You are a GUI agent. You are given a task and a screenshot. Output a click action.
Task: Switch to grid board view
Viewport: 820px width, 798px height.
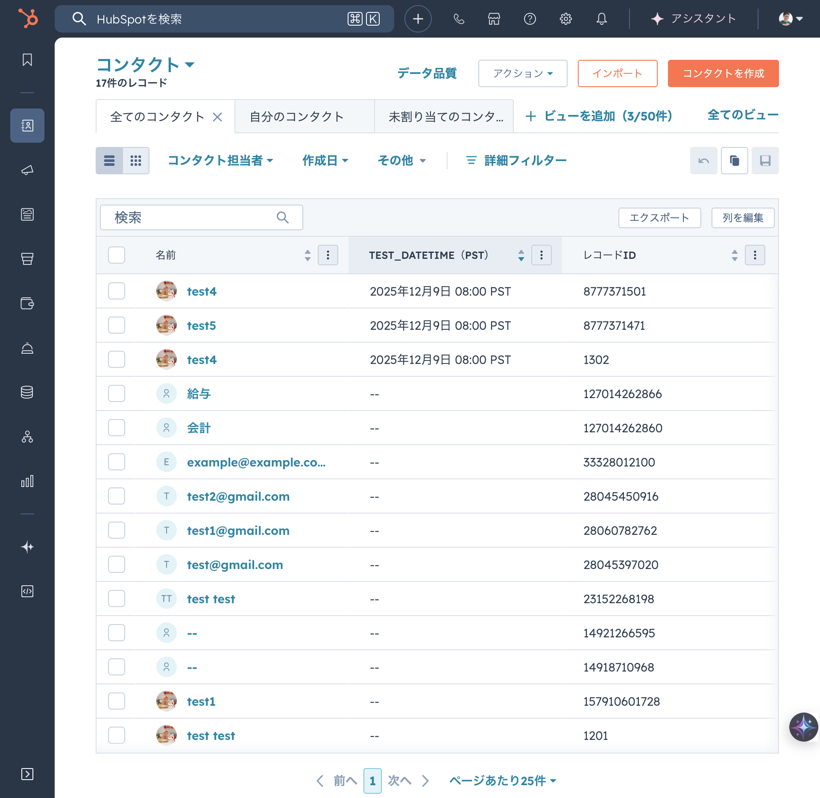(x=136, y=161)
